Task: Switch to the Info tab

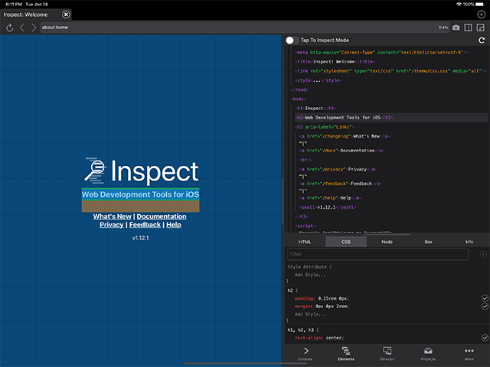Action: (x=469, y=242)
